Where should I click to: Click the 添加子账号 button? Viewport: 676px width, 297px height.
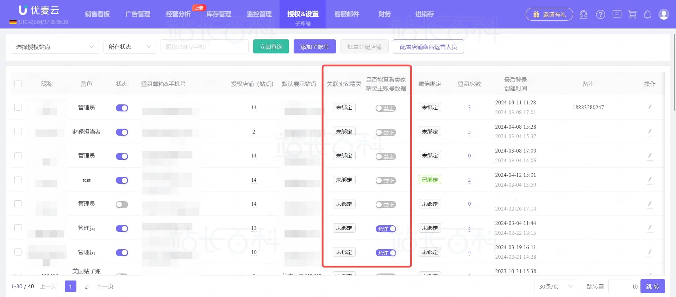coord(314,47)
